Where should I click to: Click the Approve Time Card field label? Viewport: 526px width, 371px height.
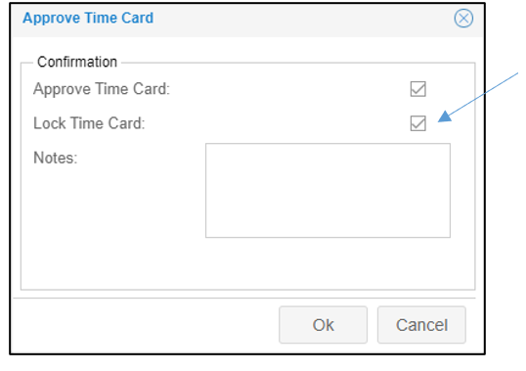[x=102, y=89]
